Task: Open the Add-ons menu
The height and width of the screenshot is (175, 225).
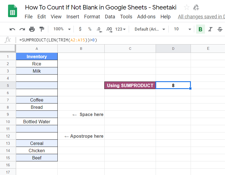Action: click(146, 17)
